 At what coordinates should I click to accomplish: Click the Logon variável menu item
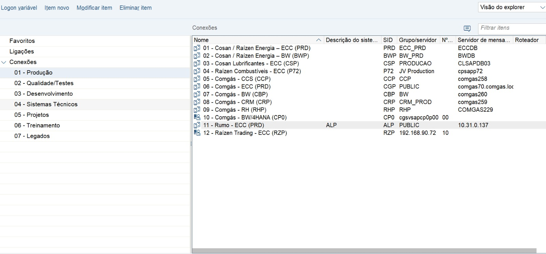point(19,8)
